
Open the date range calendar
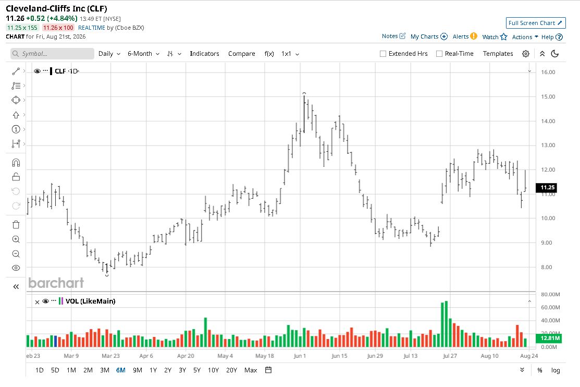click(268, 370)
